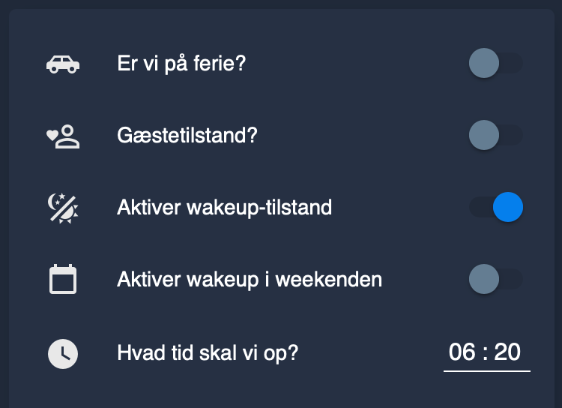Click the grey knob of the ferie switch
The image size is (562, 408).
pyautogui.click(x=484, y=63)
